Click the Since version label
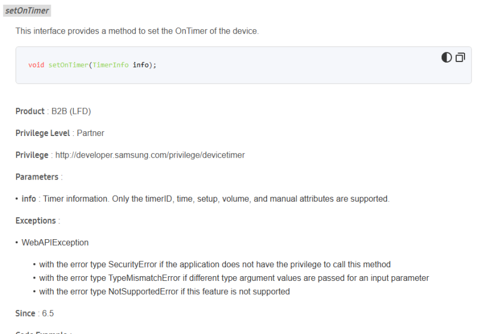Screen dimensions: 477x334 point(26,313)
